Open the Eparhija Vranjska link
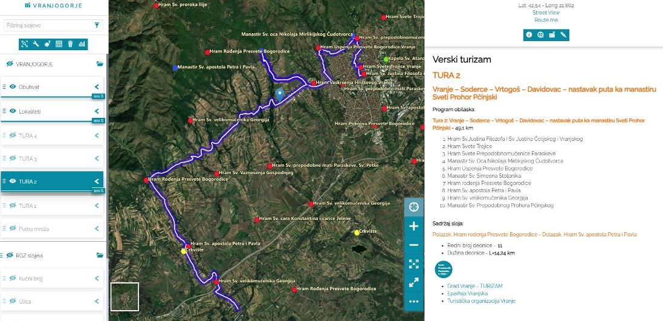This screenshot has height=321, width=663. coord(467,293)
